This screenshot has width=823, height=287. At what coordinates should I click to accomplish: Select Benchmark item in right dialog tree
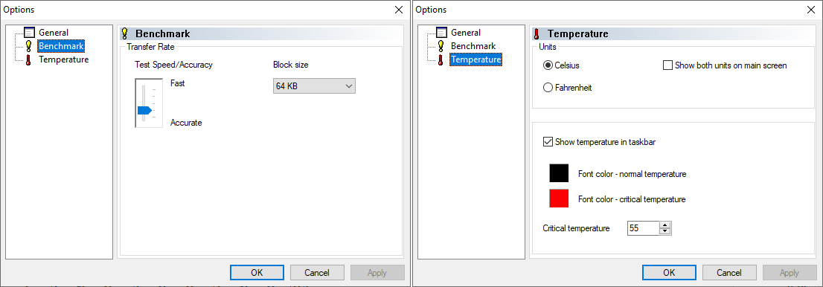[473, 46]
